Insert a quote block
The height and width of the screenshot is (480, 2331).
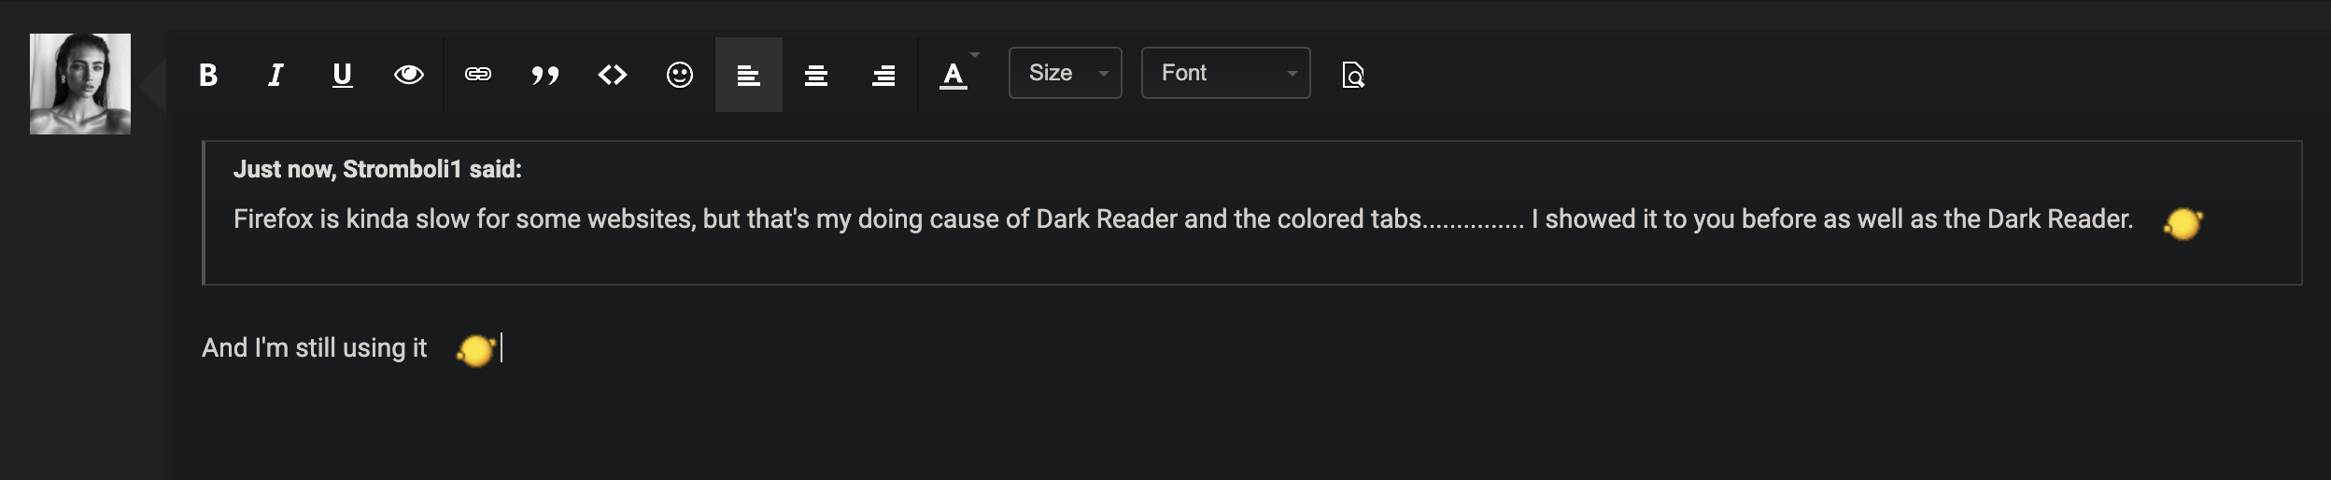point(545,75)
